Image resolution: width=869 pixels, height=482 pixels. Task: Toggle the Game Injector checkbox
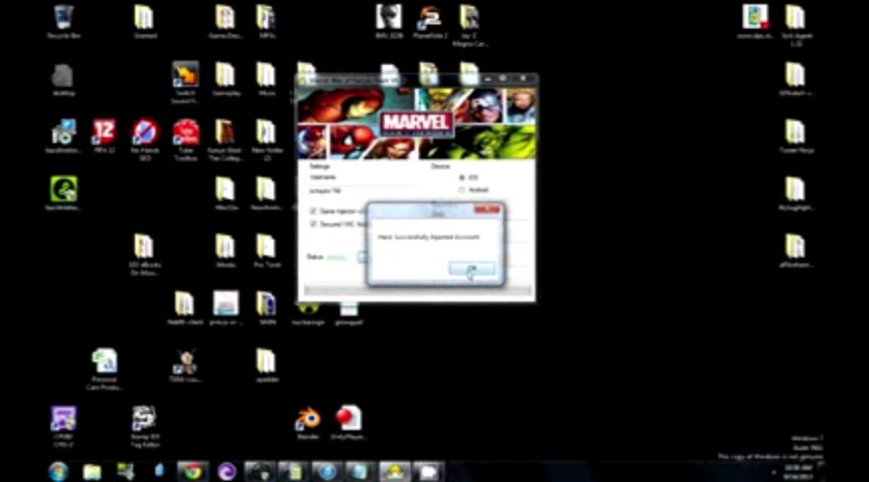click(x=313, y=211)
